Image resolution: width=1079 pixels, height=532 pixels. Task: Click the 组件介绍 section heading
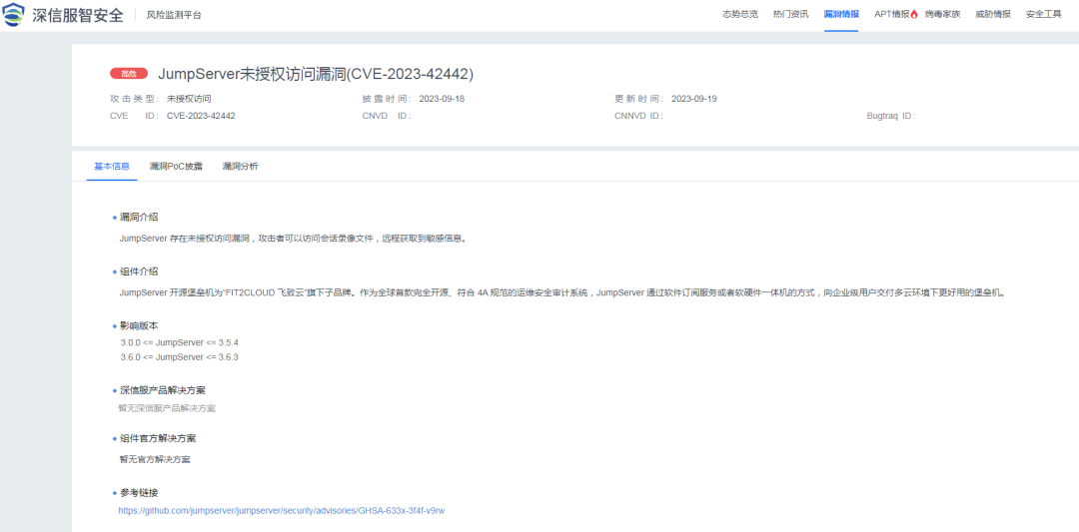(x=139, y=271)
